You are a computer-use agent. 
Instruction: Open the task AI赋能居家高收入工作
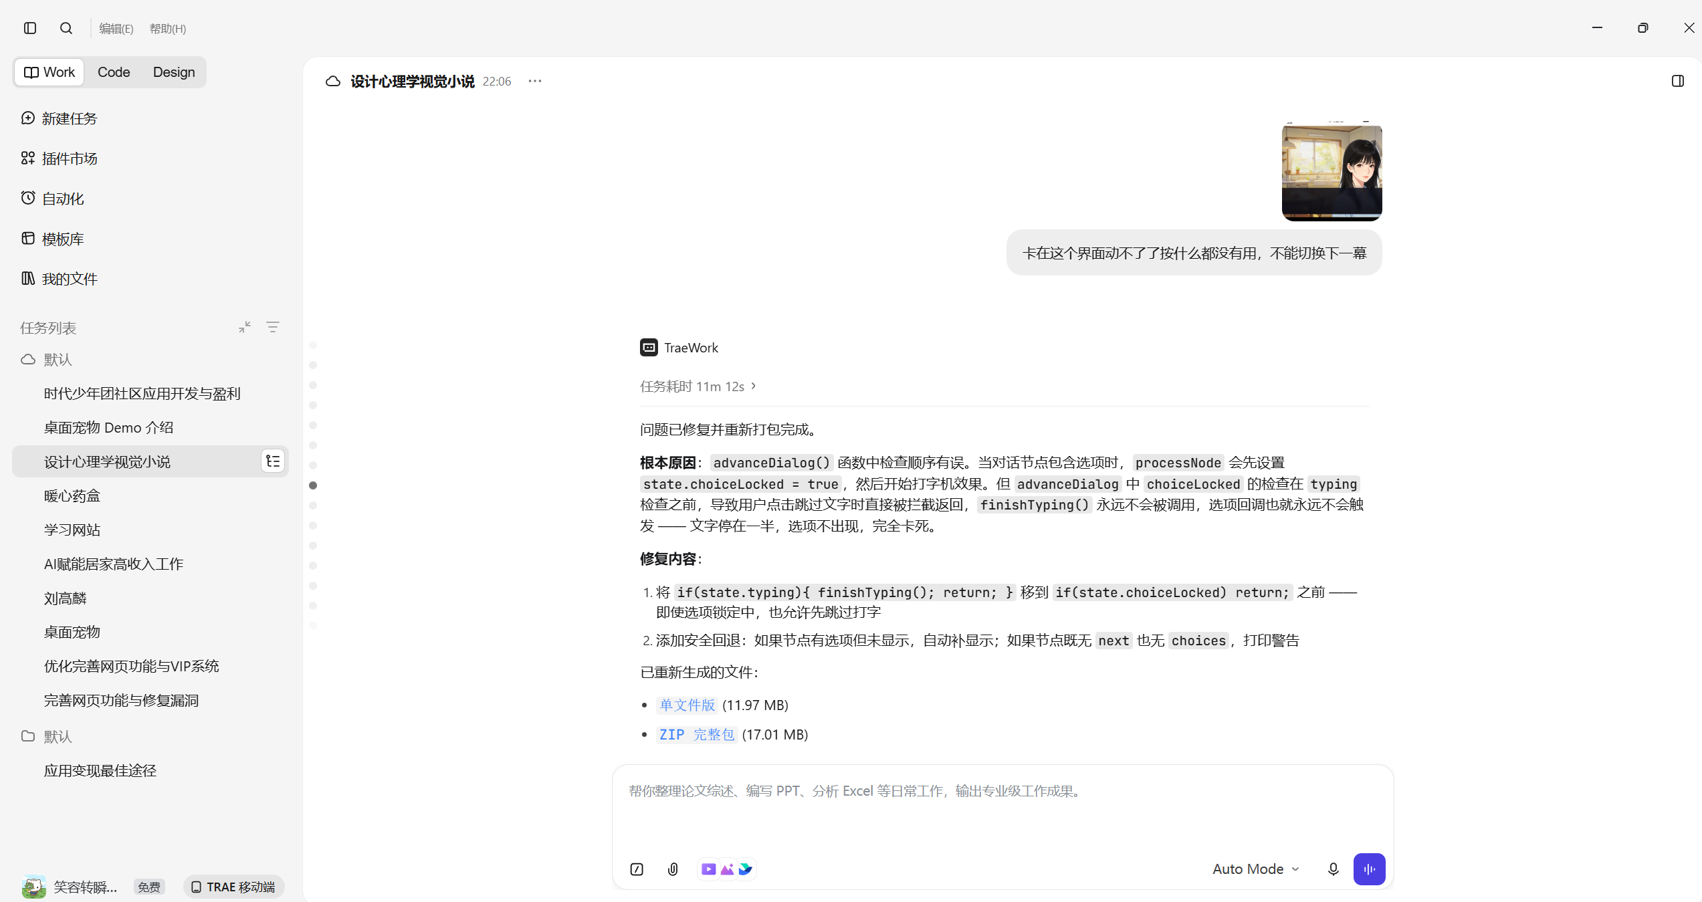click(150, 564)
